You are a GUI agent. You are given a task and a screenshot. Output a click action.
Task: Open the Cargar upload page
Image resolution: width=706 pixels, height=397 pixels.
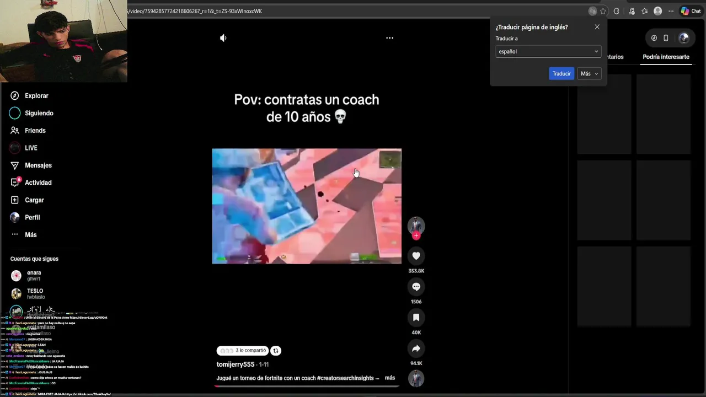point(34,200)
